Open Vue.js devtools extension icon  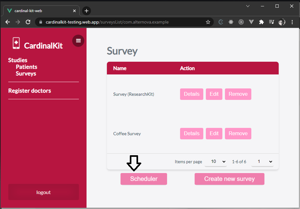click(251, 22)
